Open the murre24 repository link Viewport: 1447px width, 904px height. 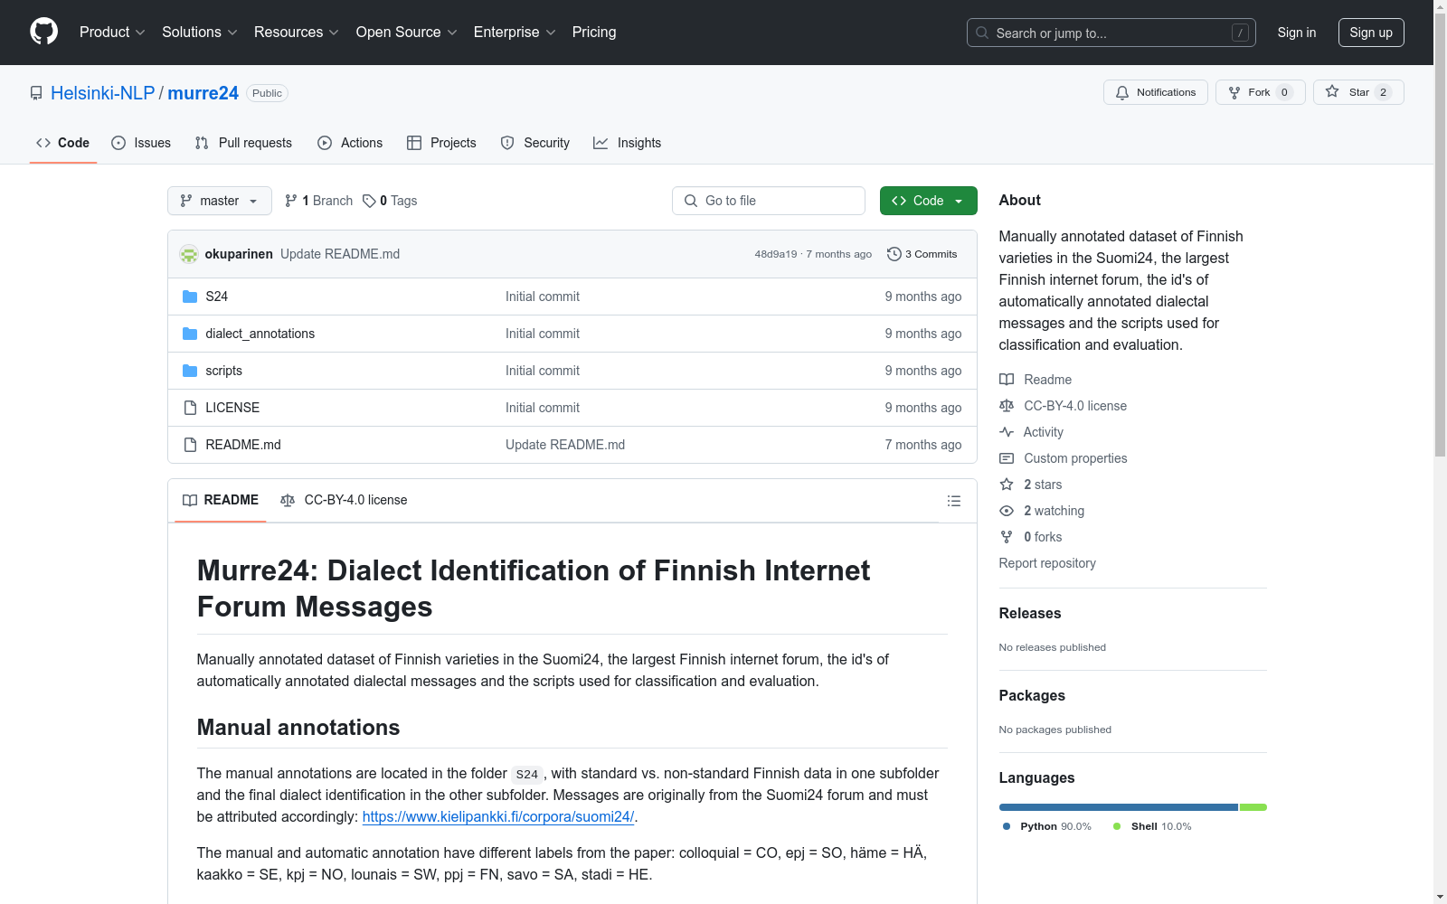tap(203, 93)
